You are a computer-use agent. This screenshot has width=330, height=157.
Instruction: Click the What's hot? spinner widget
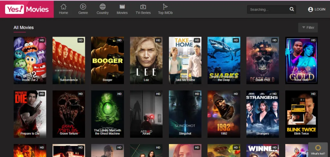pyautogui.click(x=318, y=149)
